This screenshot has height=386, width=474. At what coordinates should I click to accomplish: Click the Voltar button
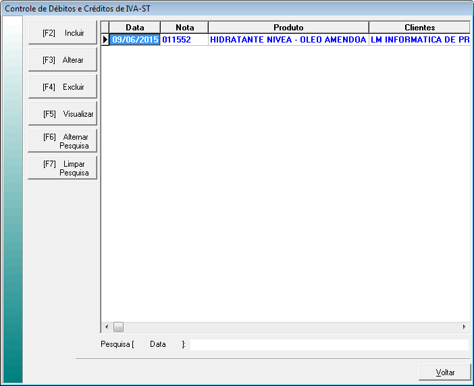[x=444, y=373]
